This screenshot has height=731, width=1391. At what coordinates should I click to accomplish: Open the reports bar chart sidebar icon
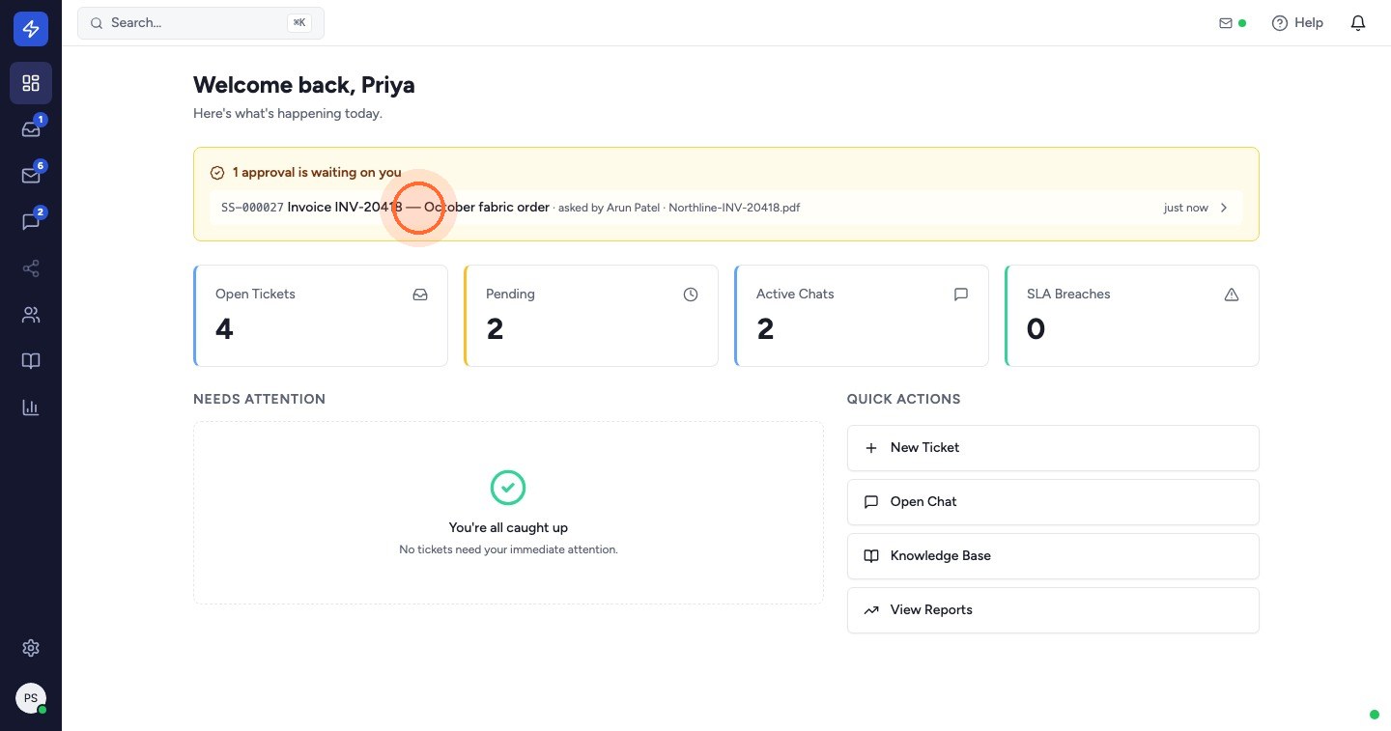tap(31, 408)
